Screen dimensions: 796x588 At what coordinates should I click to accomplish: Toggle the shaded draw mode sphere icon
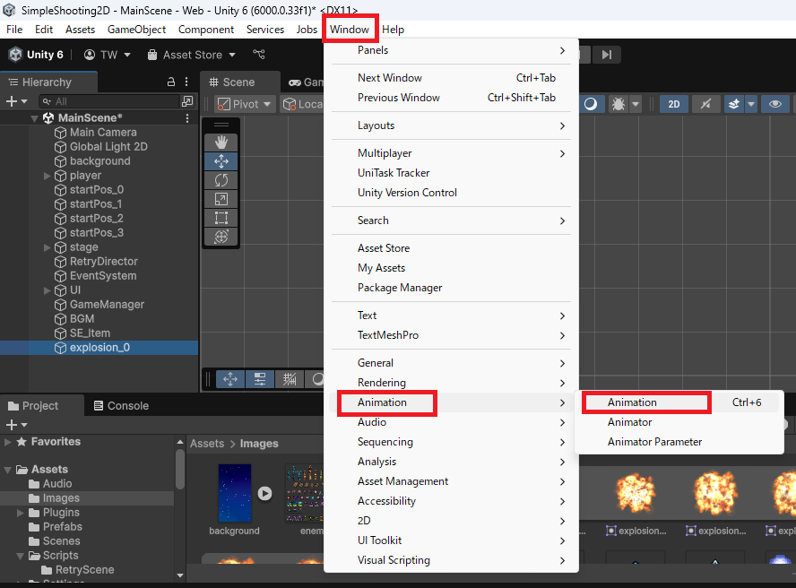coord(591,104)
